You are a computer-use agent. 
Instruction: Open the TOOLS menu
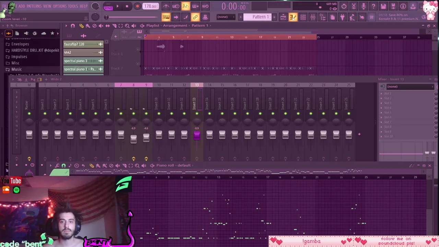73,6
